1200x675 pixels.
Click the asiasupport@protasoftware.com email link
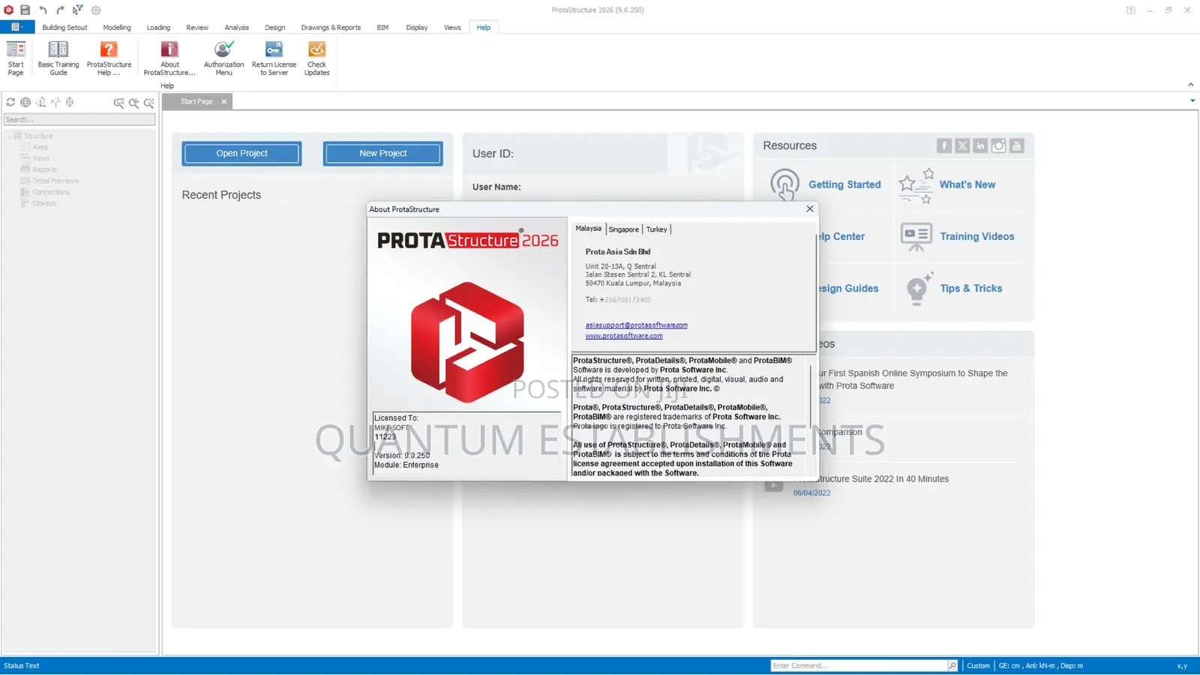[636, 325]
